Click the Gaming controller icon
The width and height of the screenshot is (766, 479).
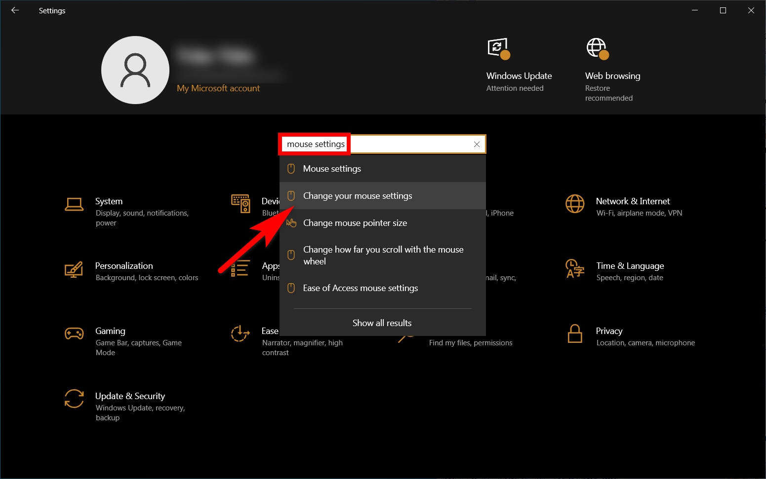click(x=74, y=334)
